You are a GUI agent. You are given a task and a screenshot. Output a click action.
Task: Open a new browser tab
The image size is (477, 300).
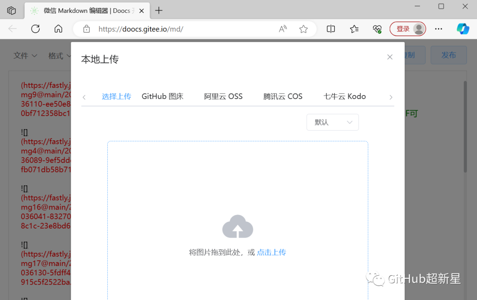[x=159, y=11]
